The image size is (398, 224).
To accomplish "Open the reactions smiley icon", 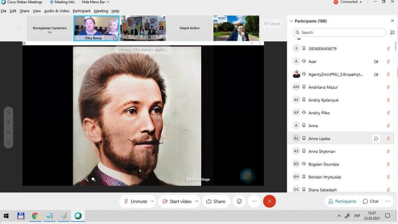I will tap(239, 201).
